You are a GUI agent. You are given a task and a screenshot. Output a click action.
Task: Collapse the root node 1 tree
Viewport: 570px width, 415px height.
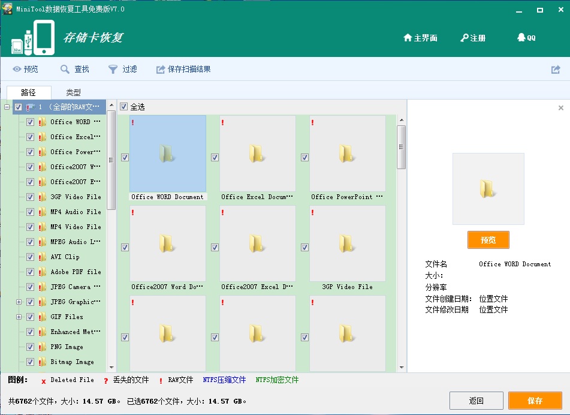pyautogui.click(x=7, y=107)
